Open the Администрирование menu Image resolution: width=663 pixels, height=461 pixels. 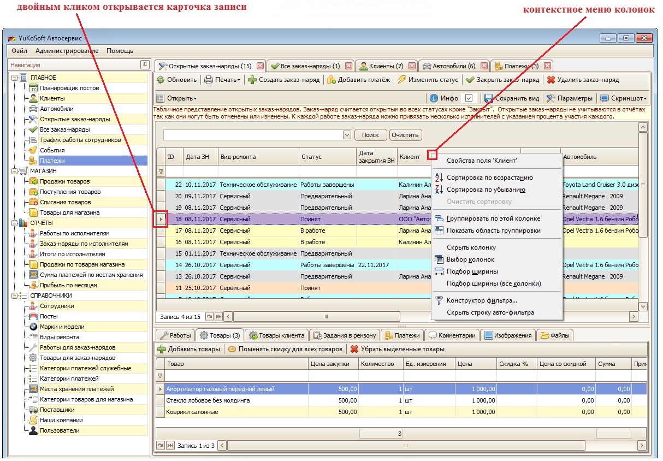67,51
